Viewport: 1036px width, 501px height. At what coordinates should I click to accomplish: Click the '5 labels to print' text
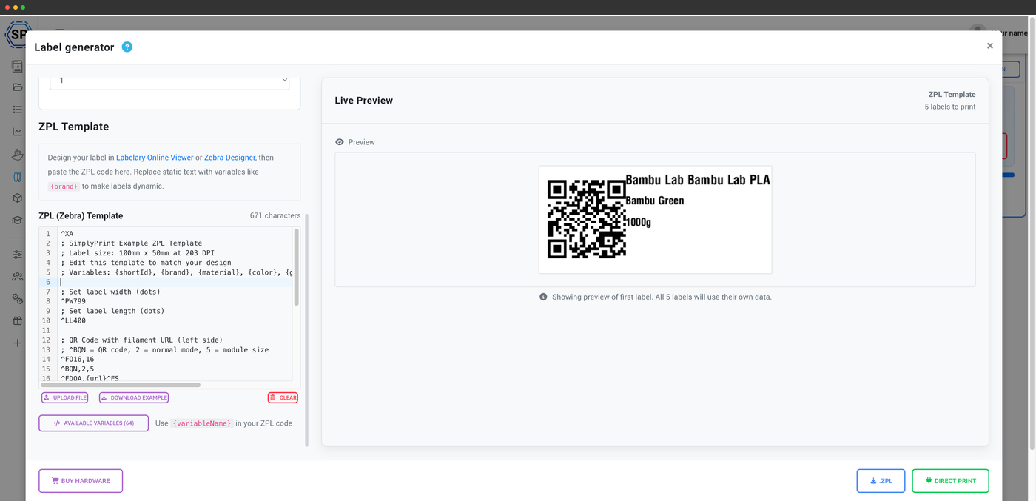pos(950,107)
